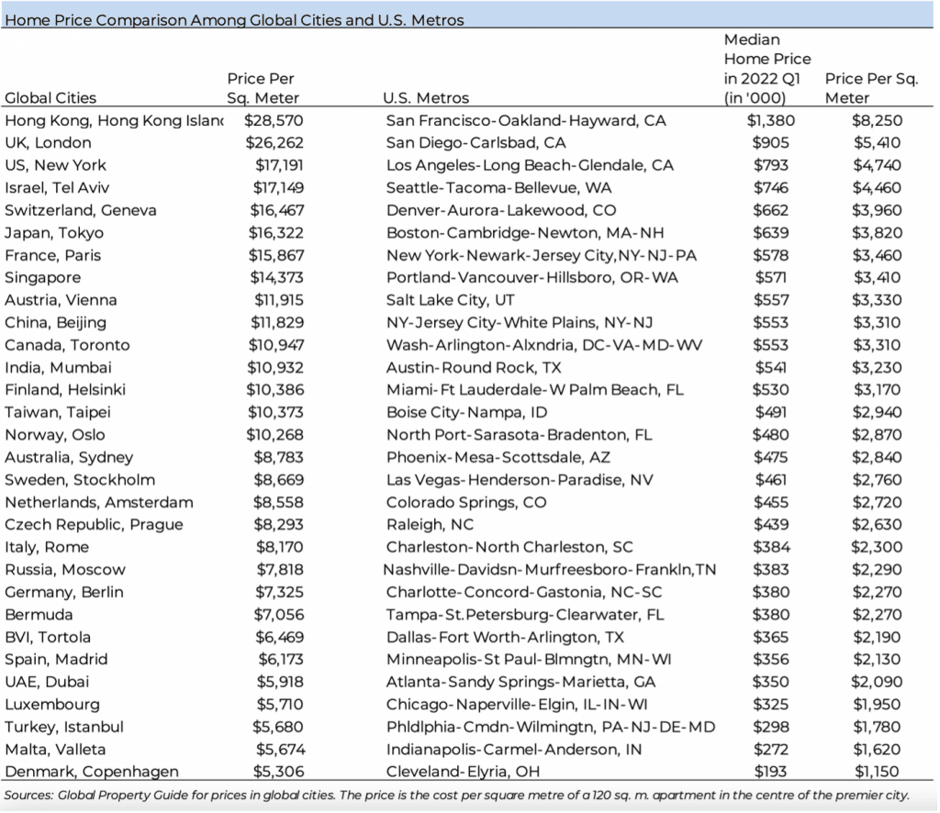Click 'Denver-Aurora-Lakewood, CO' metro

501,210
